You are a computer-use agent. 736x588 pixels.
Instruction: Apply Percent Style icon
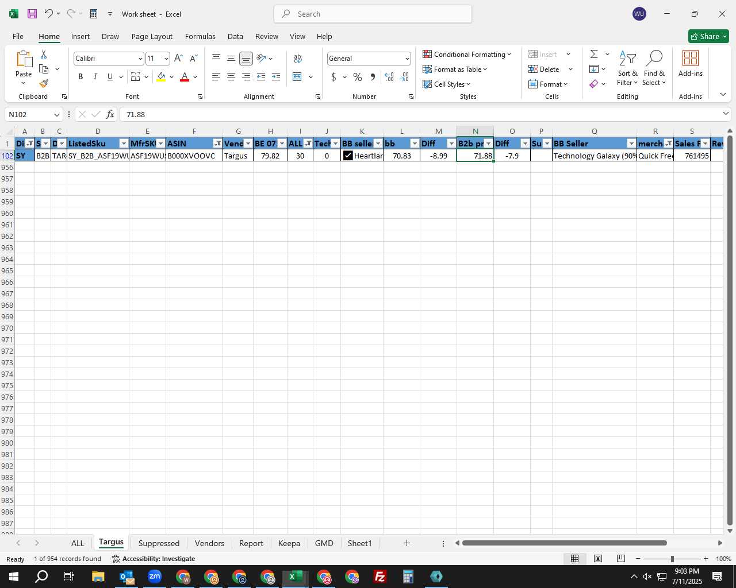click(358, 76)
